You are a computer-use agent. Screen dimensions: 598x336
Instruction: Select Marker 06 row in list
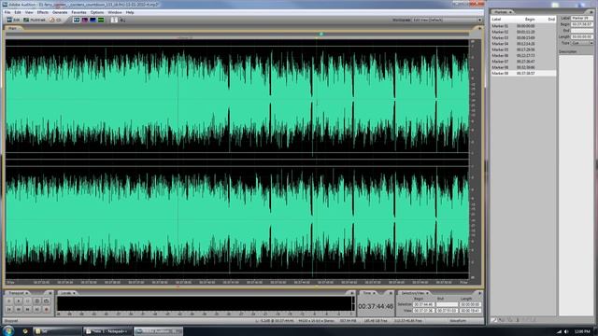523,56
